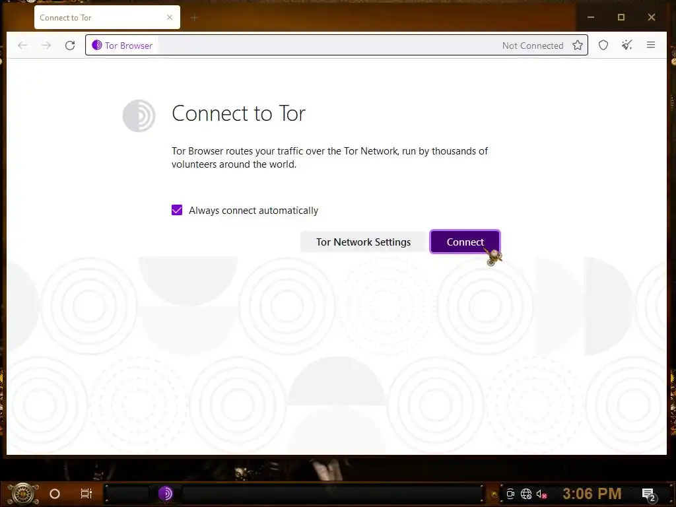The height and width of the screenshot is (507, 676).
Task: Open Meet Now camera tray icon
Action: pos(510,494)
